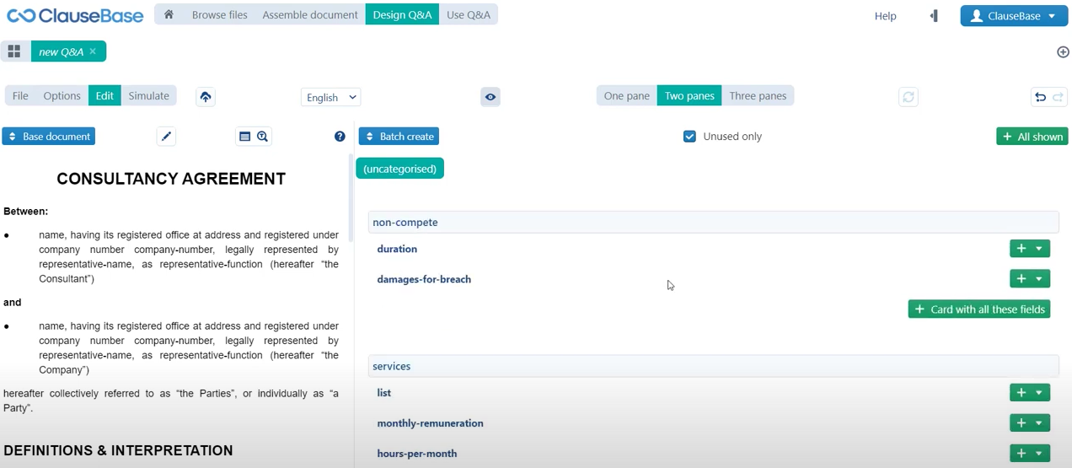Click the grid icon beside new Q&A tab
The height and width of the screenshot is (468, 1072).
coord(14,51)
